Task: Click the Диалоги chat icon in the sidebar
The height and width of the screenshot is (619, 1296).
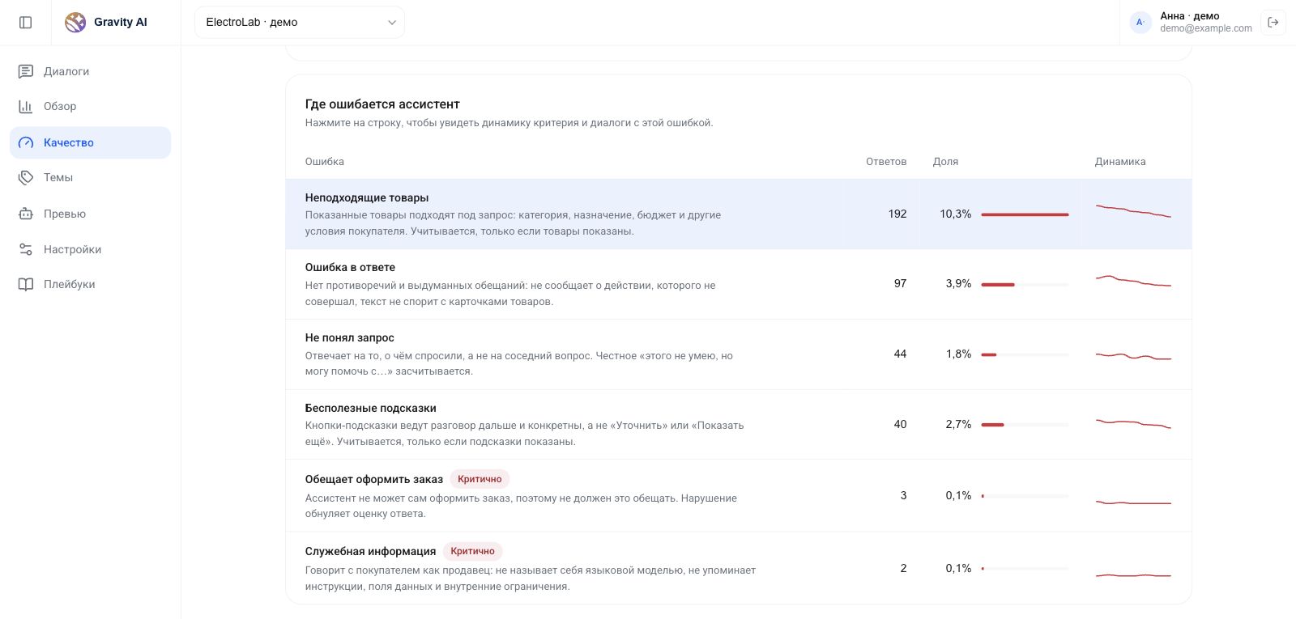Action: point(26,71)
